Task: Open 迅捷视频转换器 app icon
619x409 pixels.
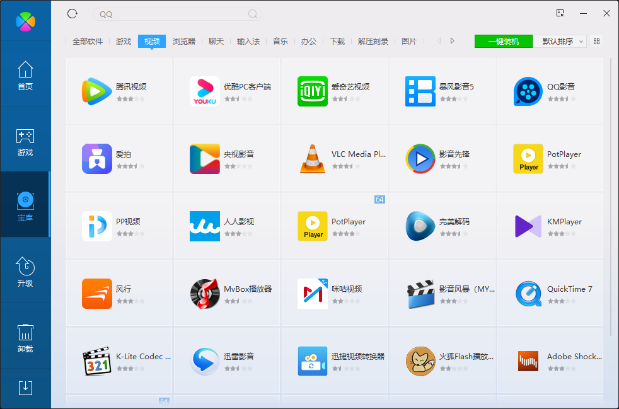Action: pos(312,361)
